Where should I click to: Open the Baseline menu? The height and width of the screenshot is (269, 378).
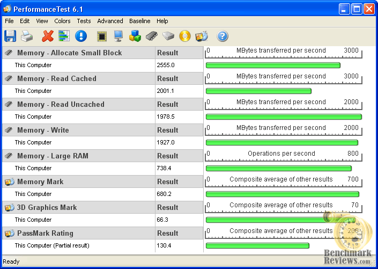[x=139, y=21]
